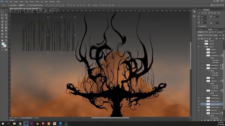Collapse the Group 7 folder arrow

coord(205,47)
